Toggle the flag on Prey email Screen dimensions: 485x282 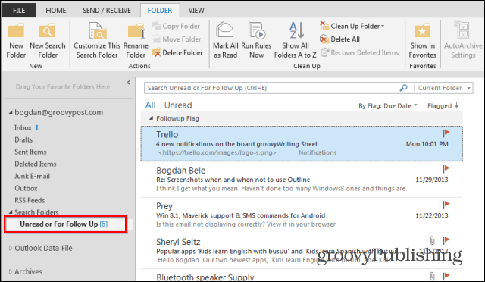coord(446,205)
